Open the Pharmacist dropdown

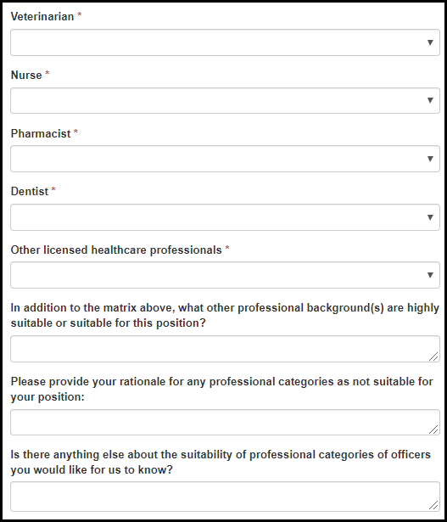225,159
